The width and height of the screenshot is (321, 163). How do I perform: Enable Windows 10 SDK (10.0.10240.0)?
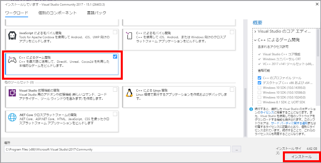coord(259,97)
